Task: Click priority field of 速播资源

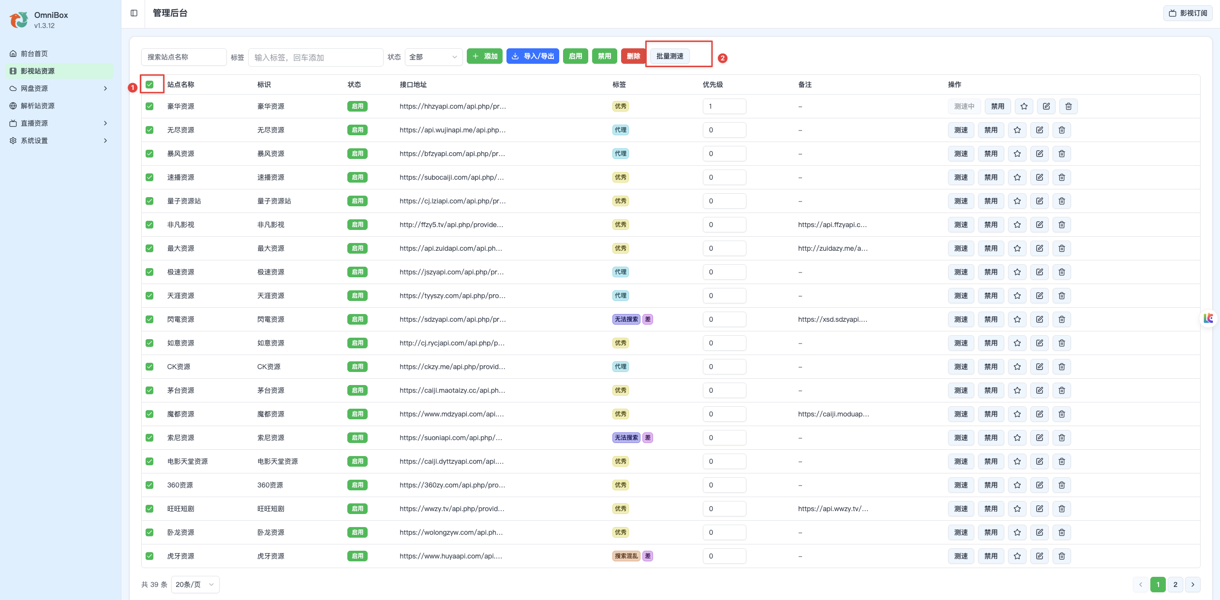Action: [x=725, y=177]
